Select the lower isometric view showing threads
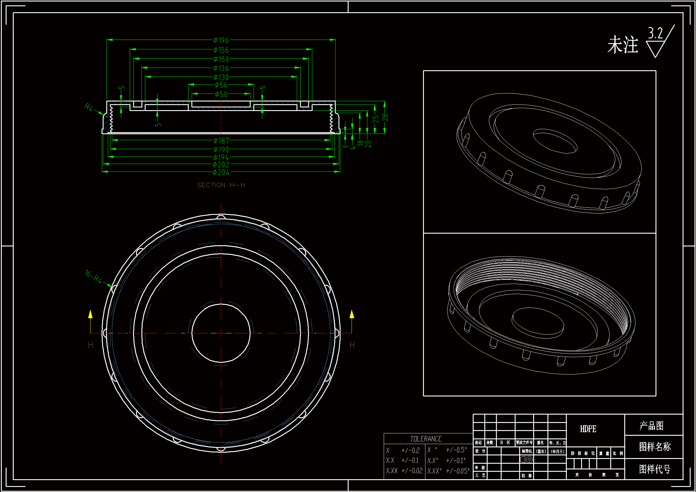This screenshot has height=492, width=696. click(x=541, y=315)
